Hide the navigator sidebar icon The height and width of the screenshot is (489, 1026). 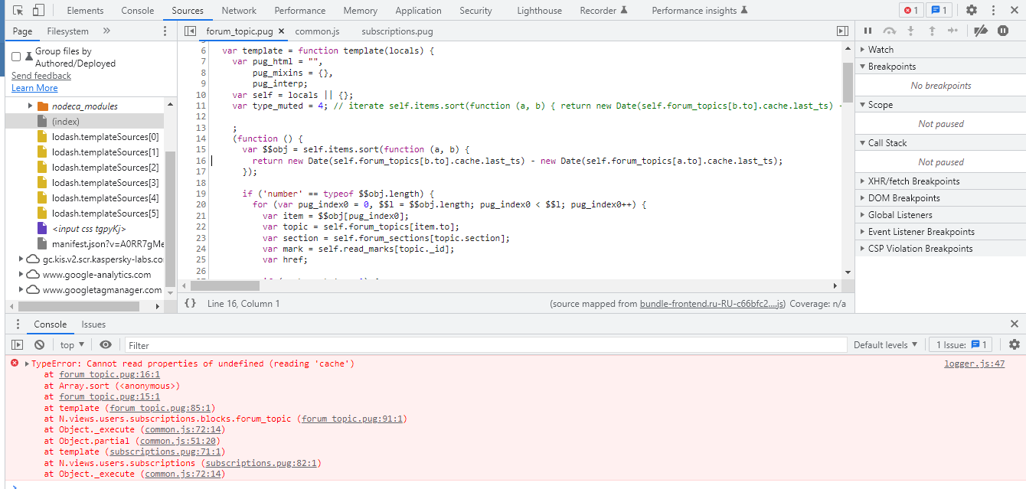pos(190,31)
